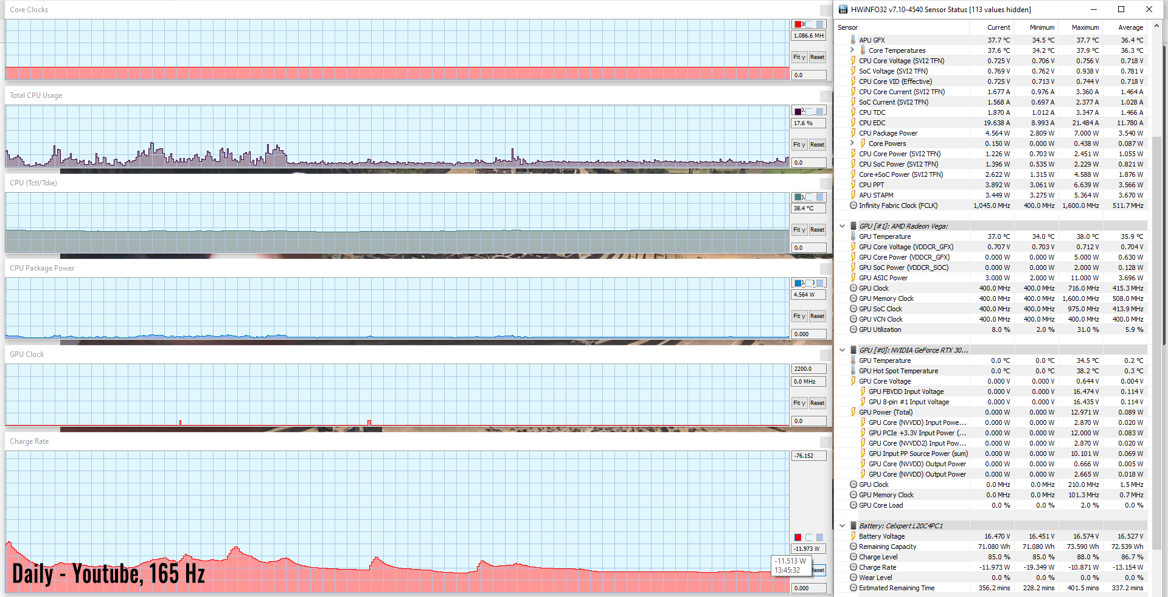Pick the red line color of Core Clocks graph
This screenshot has width=1168, height=597.
798,24
